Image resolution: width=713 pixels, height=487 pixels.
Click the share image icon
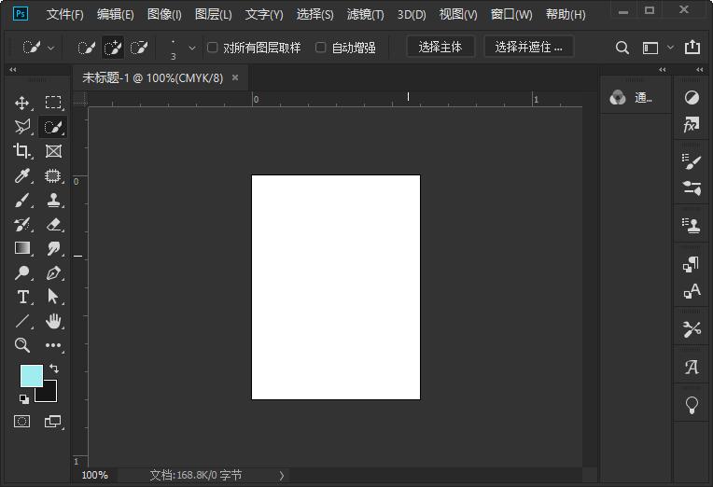click(692, 47)
